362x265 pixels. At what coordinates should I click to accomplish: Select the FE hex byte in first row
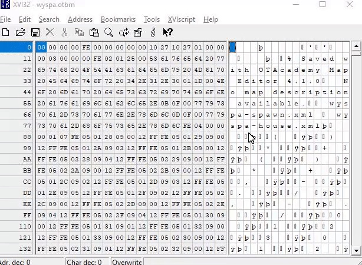tap(86, 48)
